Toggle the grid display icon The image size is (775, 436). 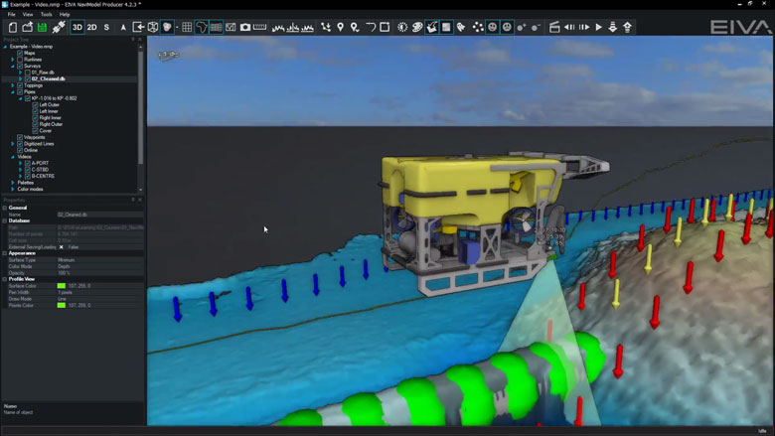187,27
